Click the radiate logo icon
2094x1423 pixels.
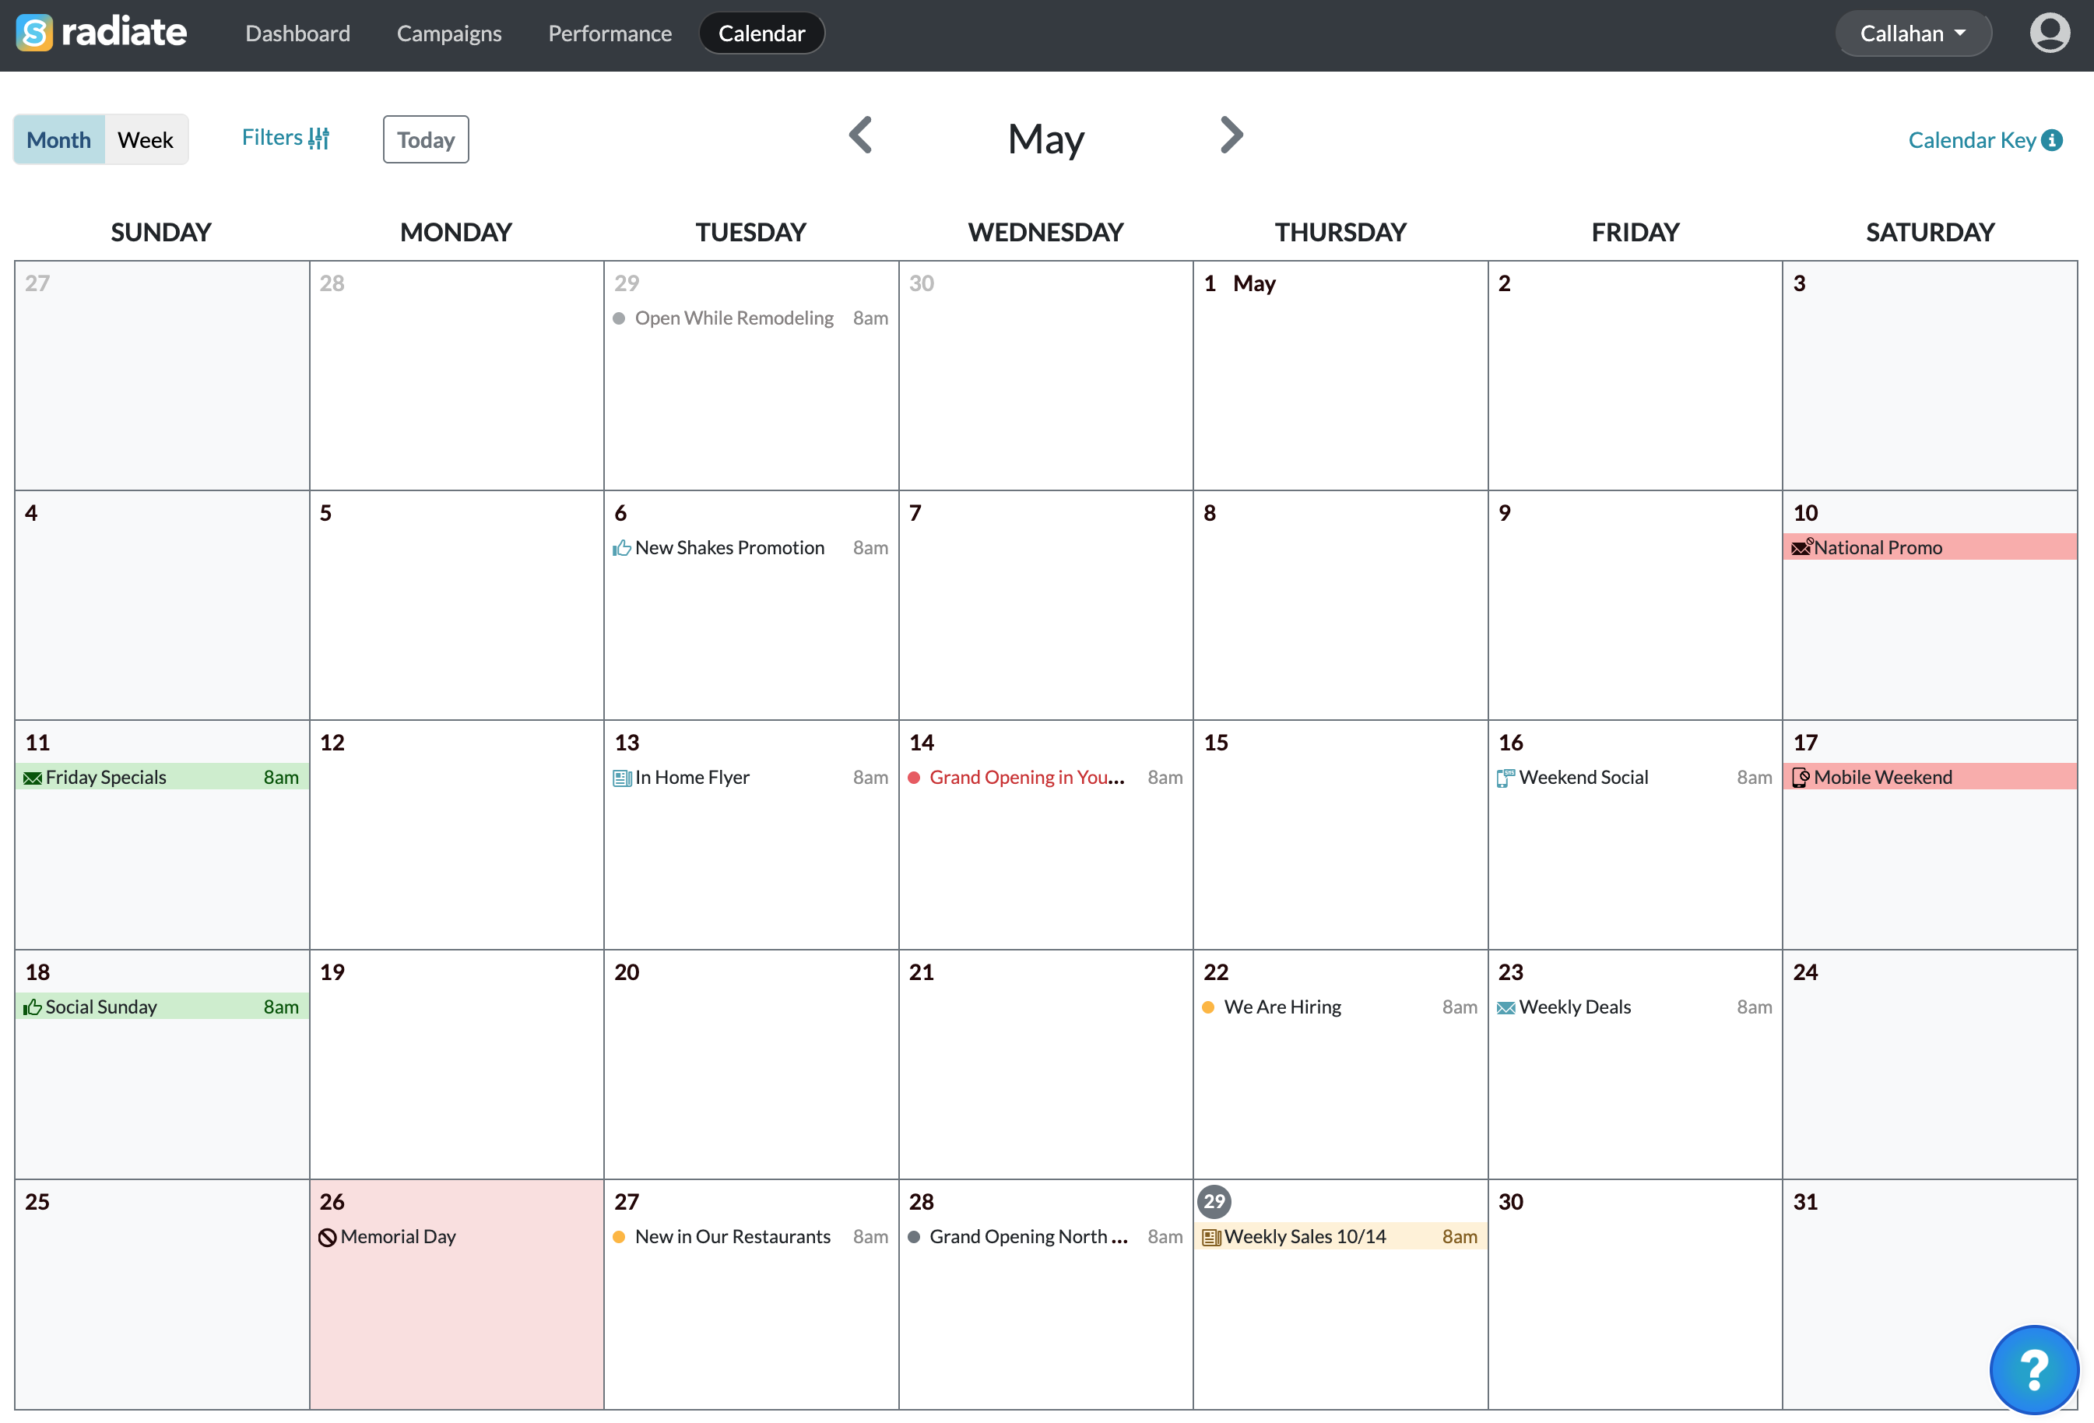click(34, 33)
